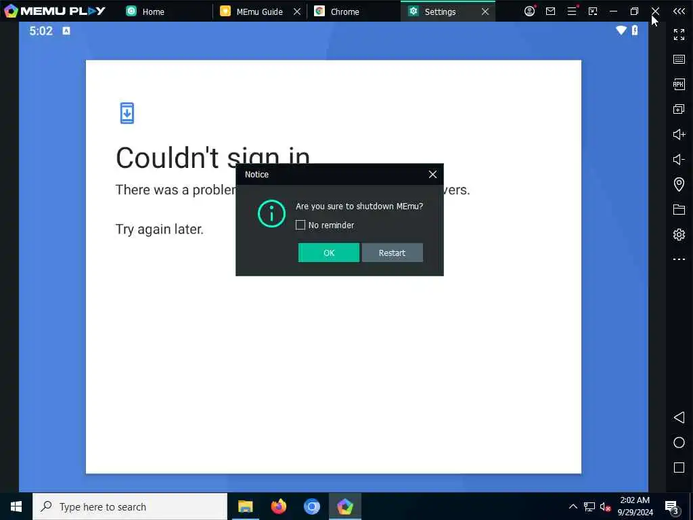Open emulator settings via the sidebar gear icon

click(679, 234)
